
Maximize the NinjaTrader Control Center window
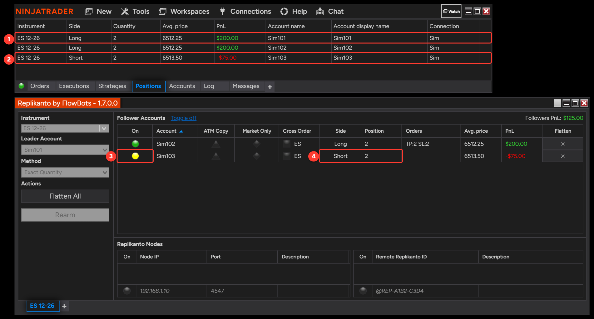point(477,11)
